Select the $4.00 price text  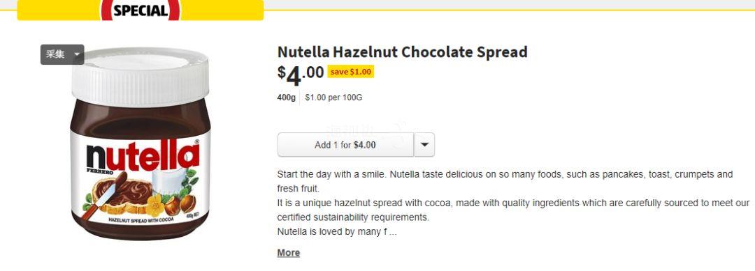point(301,75)
